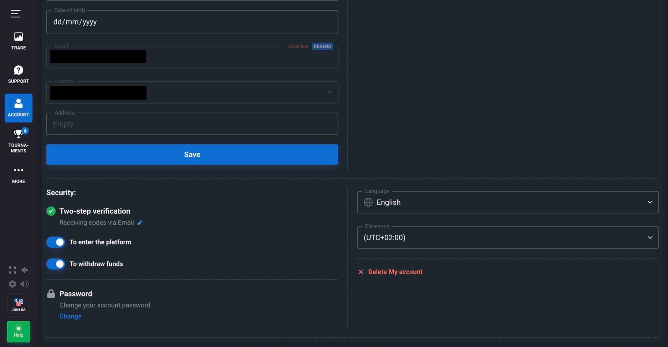668x347 pixels.
Task: Click Delete My account
Action: (390, 272)
